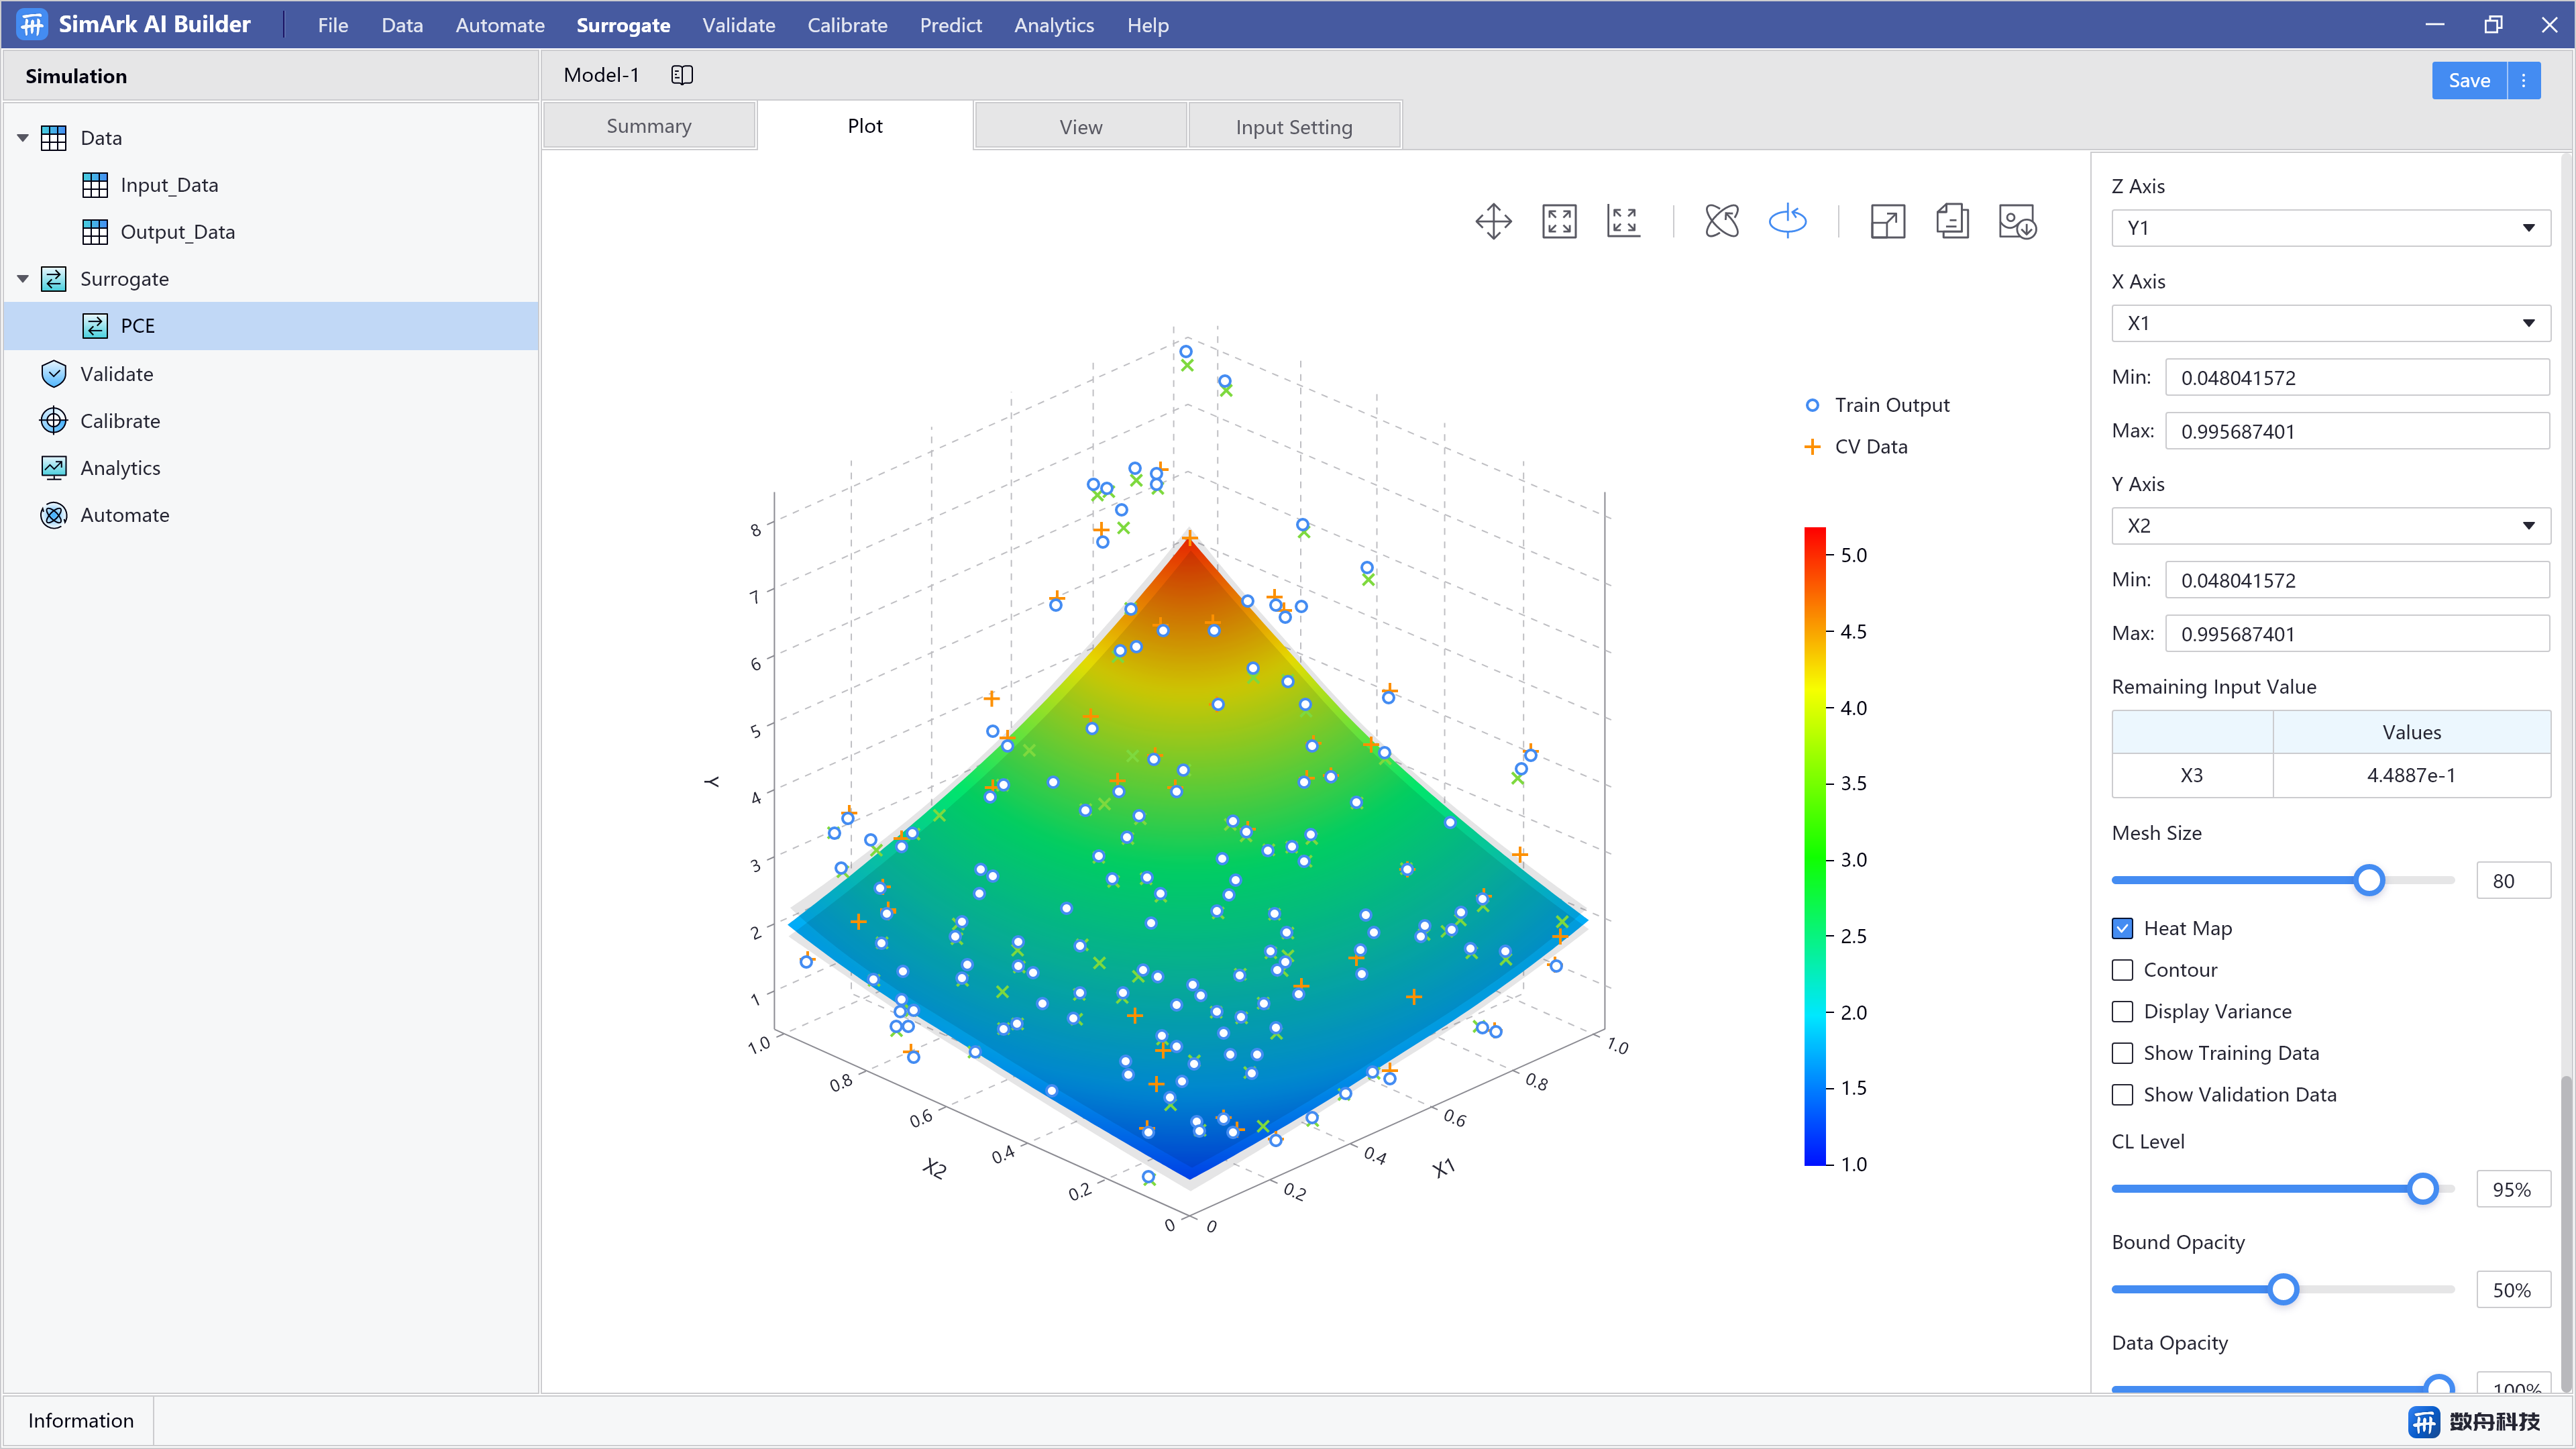Click the Data table icon in tree
The width and height of the screenshot is (2576, 1449).
click(x=54, y=138)
